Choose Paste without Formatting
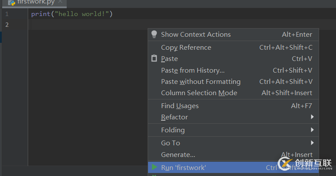Image resolution: width=336 pixels, height=176 pixels. pos(200,81)
